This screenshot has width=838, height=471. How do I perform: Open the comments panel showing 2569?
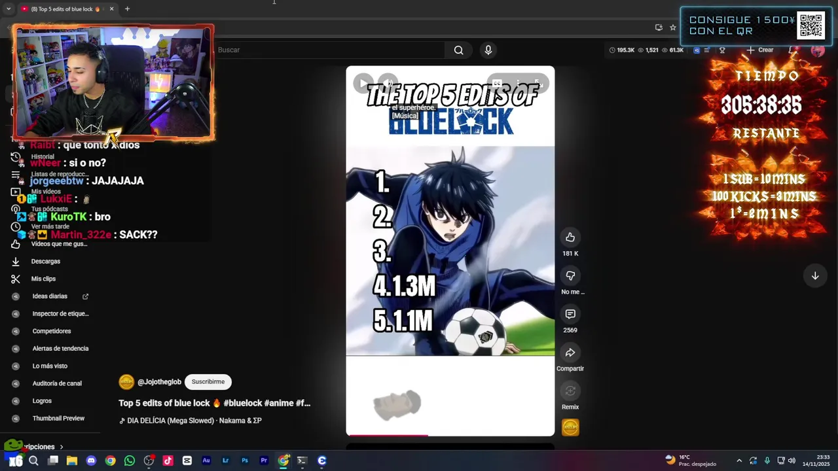point(570,315)
